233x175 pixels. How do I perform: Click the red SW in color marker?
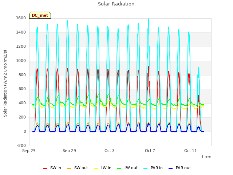(45, 168)
